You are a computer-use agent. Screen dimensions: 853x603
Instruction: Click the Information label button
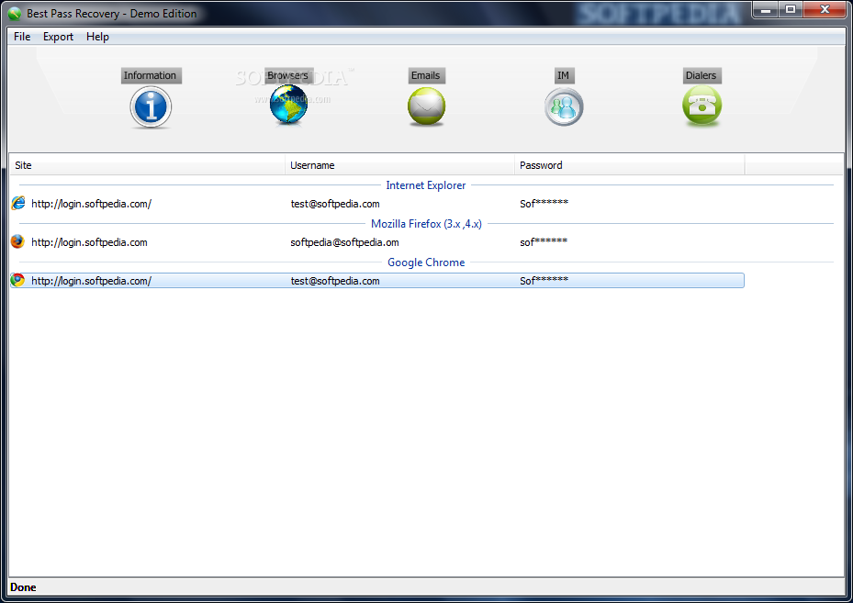[151, 75]
